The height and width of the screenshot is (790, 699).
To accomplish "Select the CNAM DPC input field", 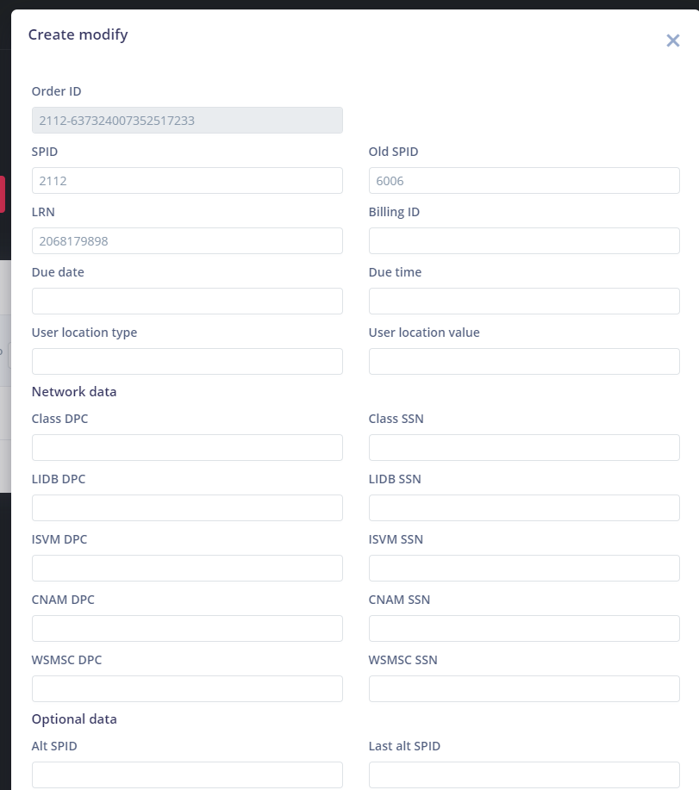I will tap(187, 629).
